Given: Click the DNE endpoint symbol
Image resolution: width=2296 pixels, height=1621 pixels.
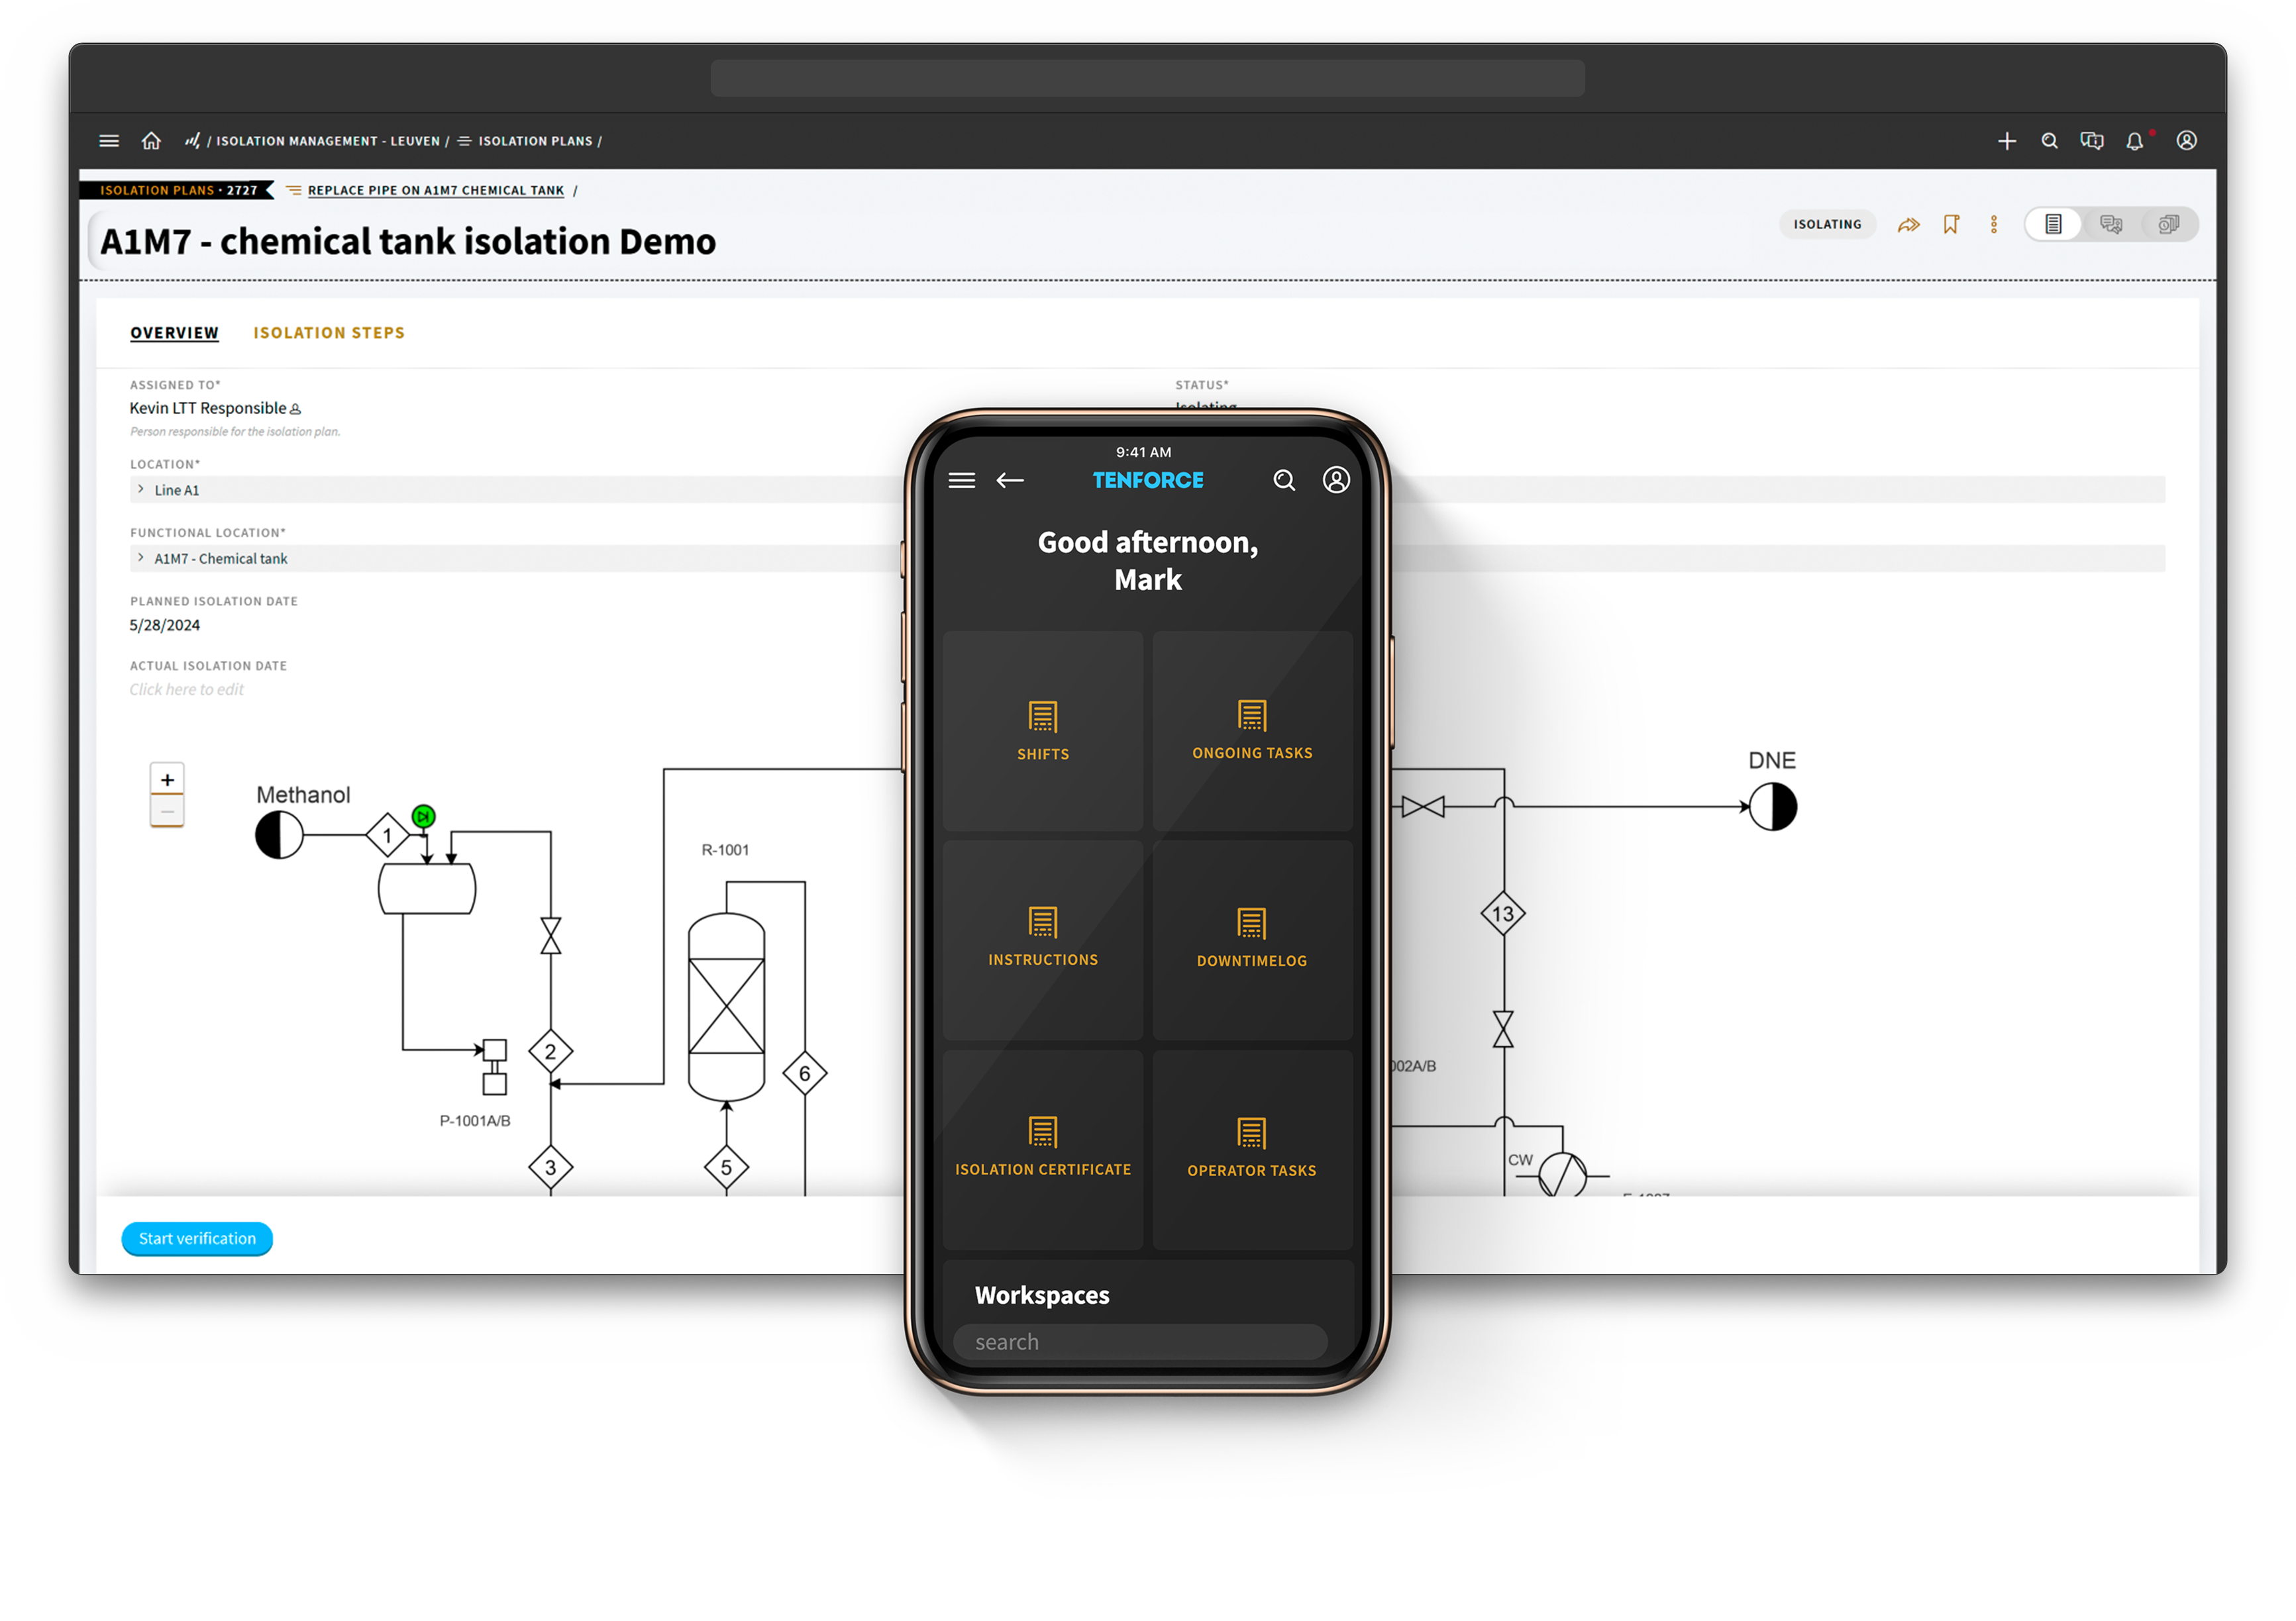Looking at the screenshot, I should (x=1773, y=807).
